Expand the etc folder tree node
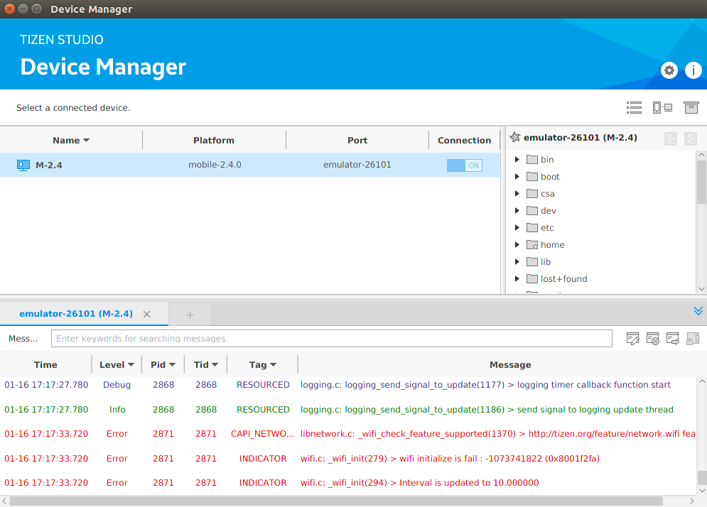Viewport: 707px width, 507px height. pyautogui.click(x=517, y=228)
